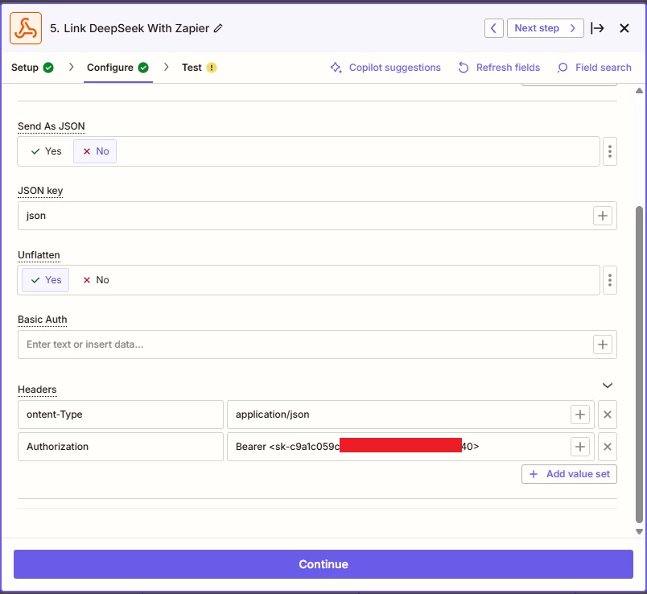Click the Continue button
This screenshot has height=594, width=647.
coord(323,564)
